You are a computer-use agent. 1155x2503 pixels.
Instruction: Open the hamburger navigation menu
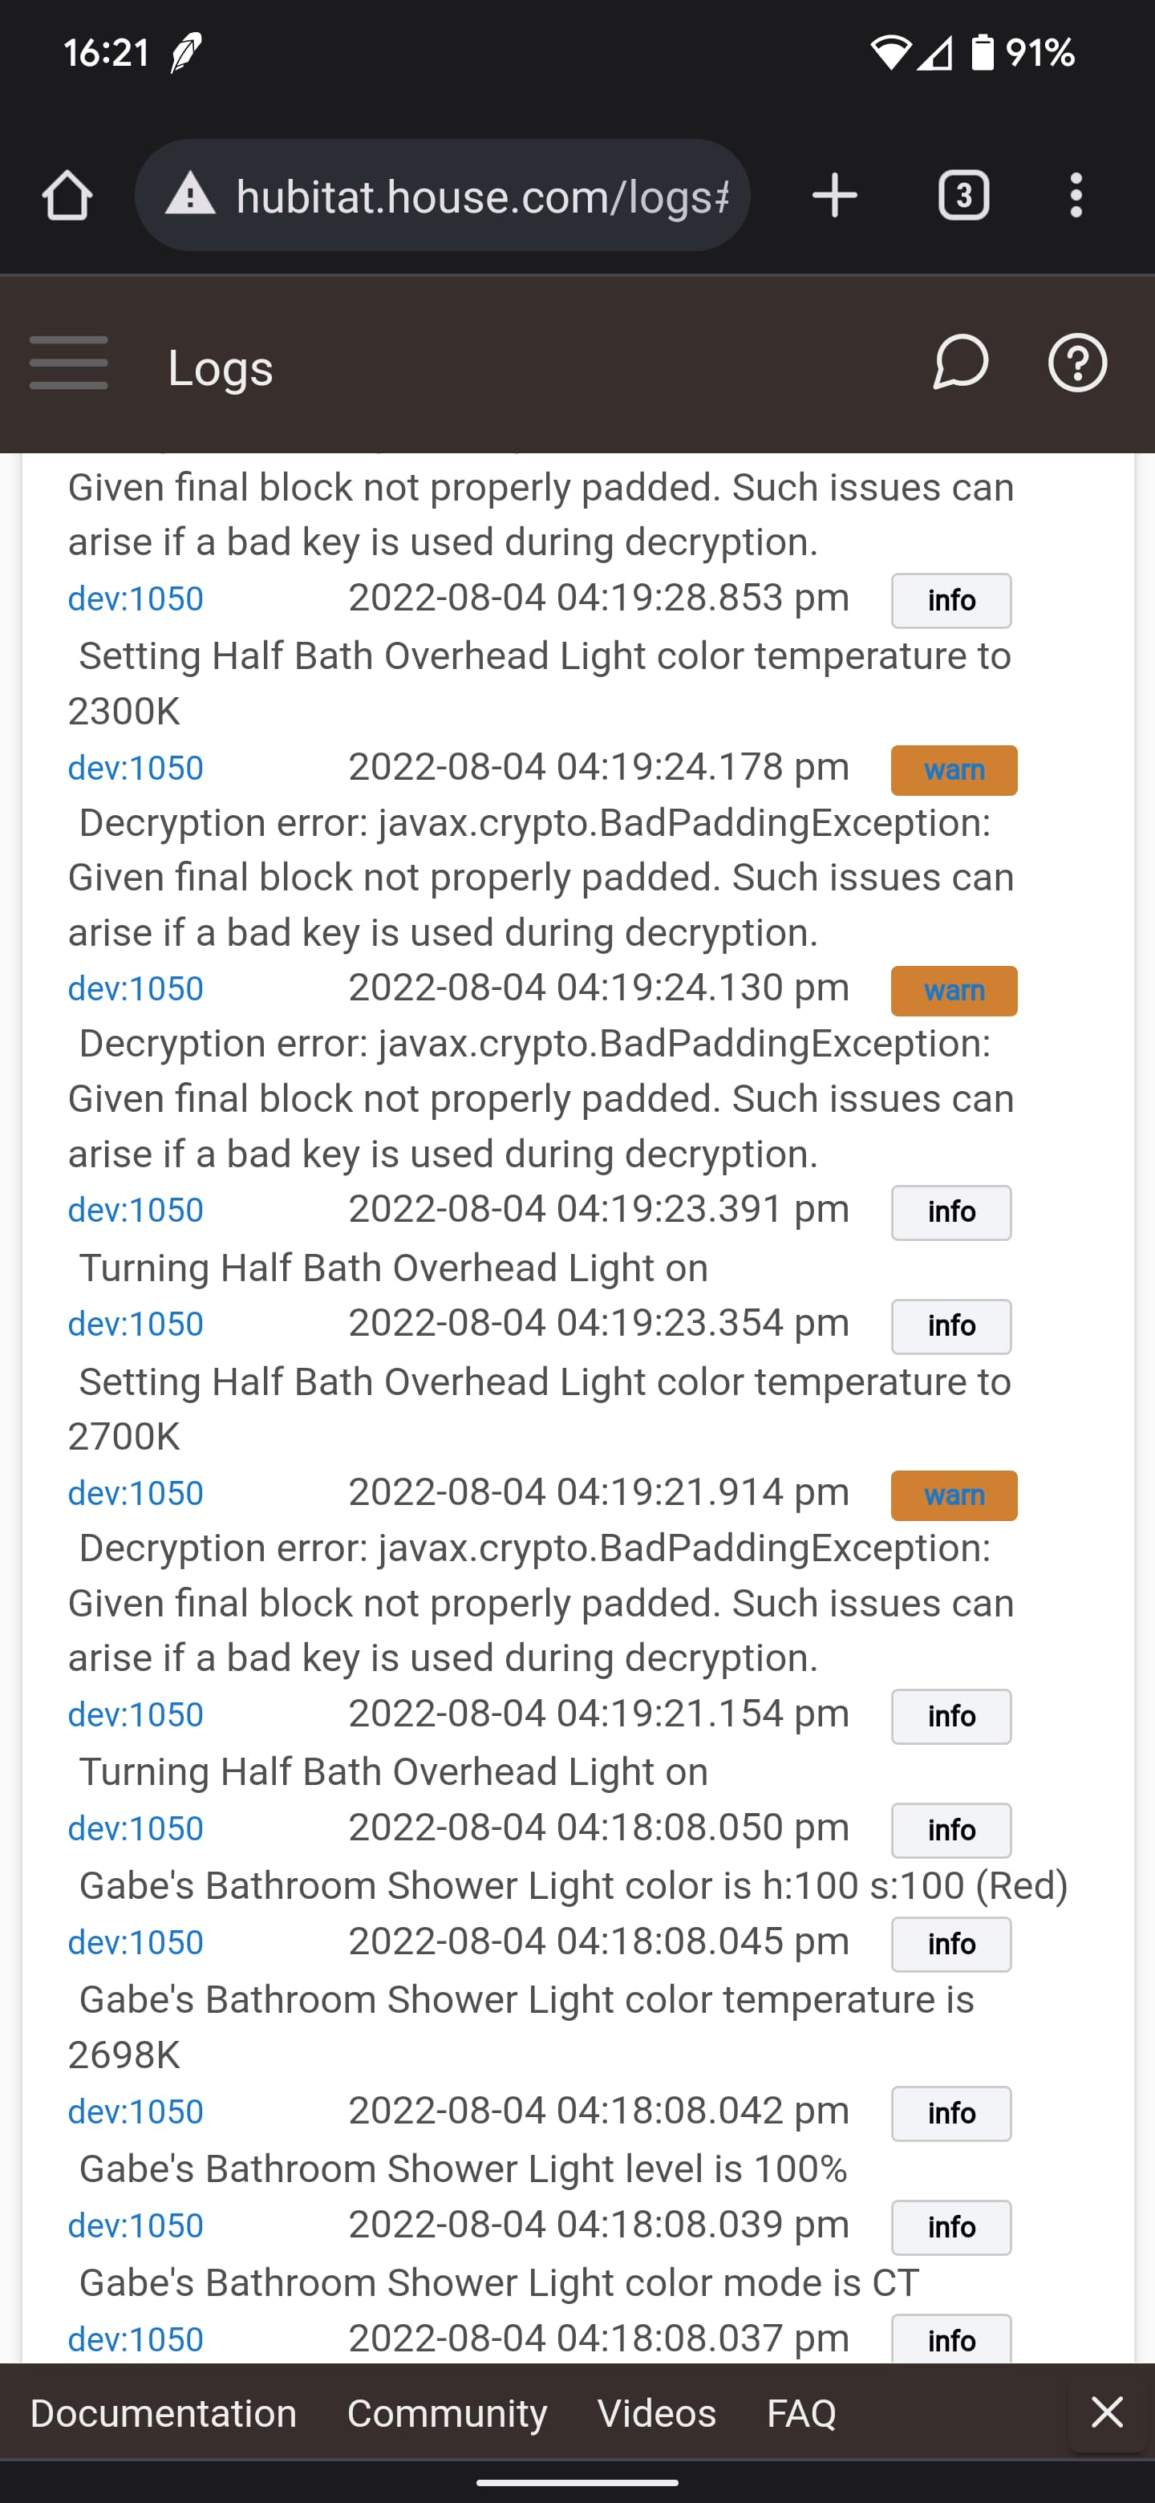pyautogui.click(x=69, y=363)
